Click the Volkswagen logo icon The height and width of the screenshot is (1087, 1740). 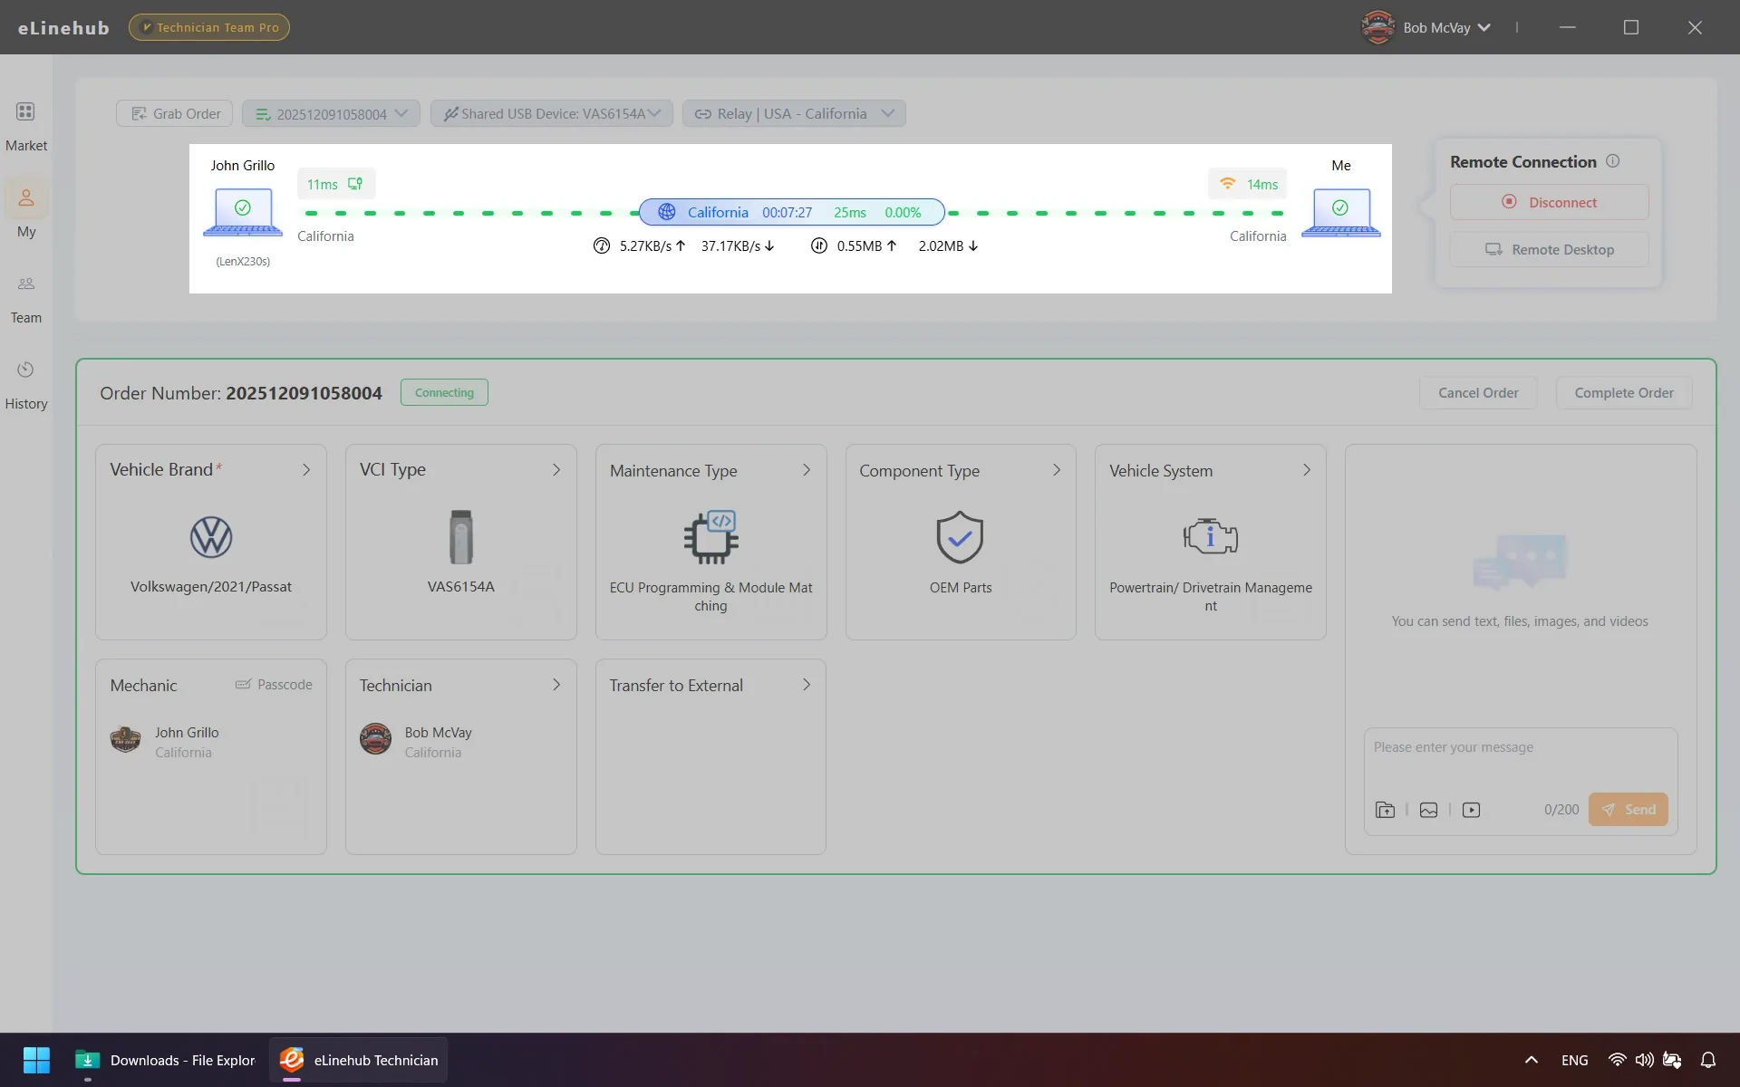(x=211, y=537)
